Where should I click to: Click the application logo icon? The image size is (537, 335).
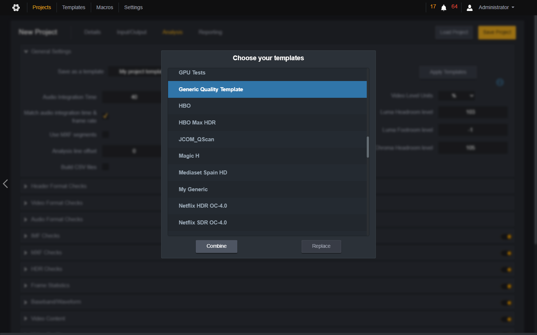coord(16,7)
